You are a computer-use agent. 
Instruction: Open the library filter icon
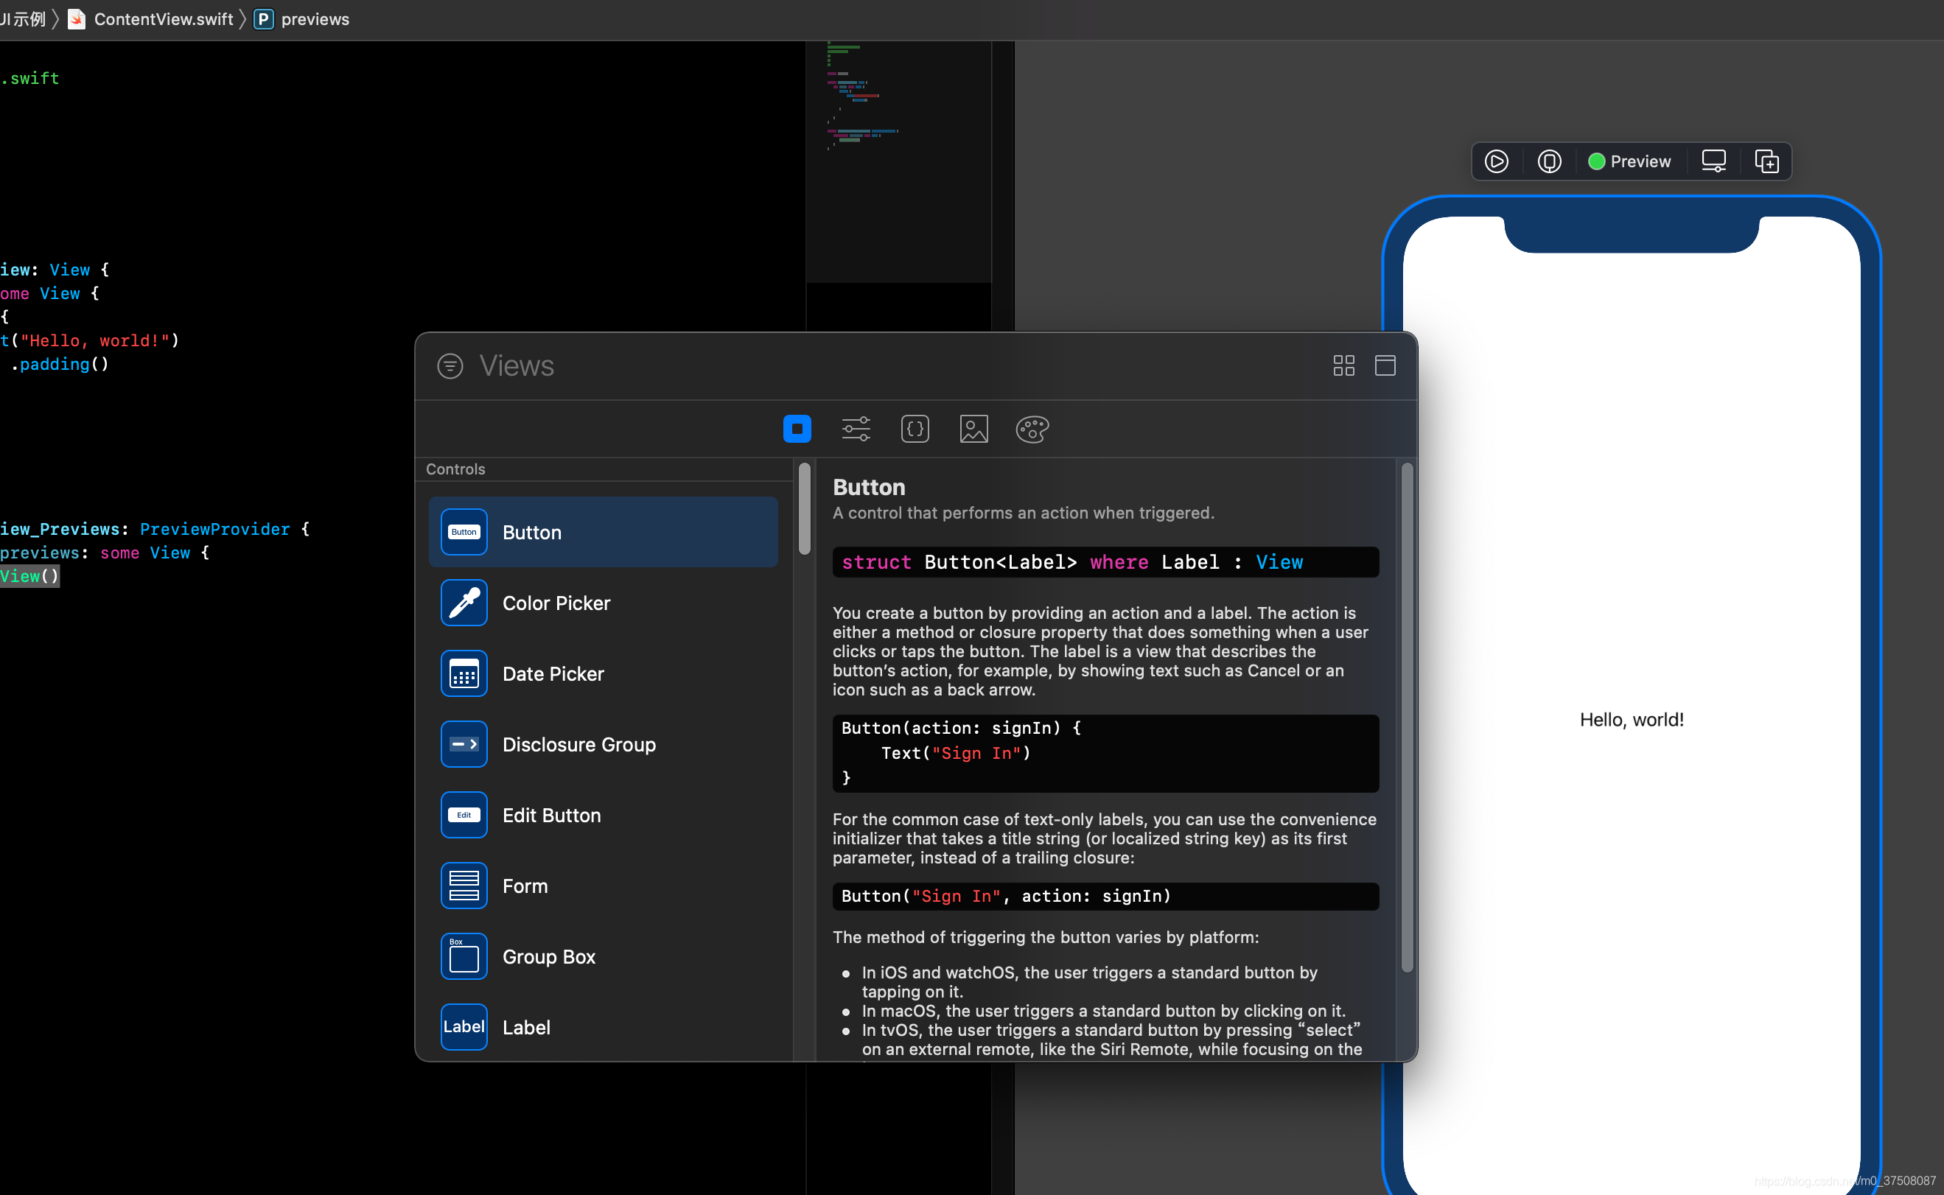point(450,366)
